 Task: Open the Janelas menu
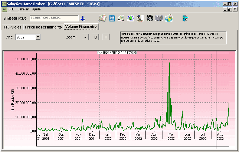click(23, 9)
